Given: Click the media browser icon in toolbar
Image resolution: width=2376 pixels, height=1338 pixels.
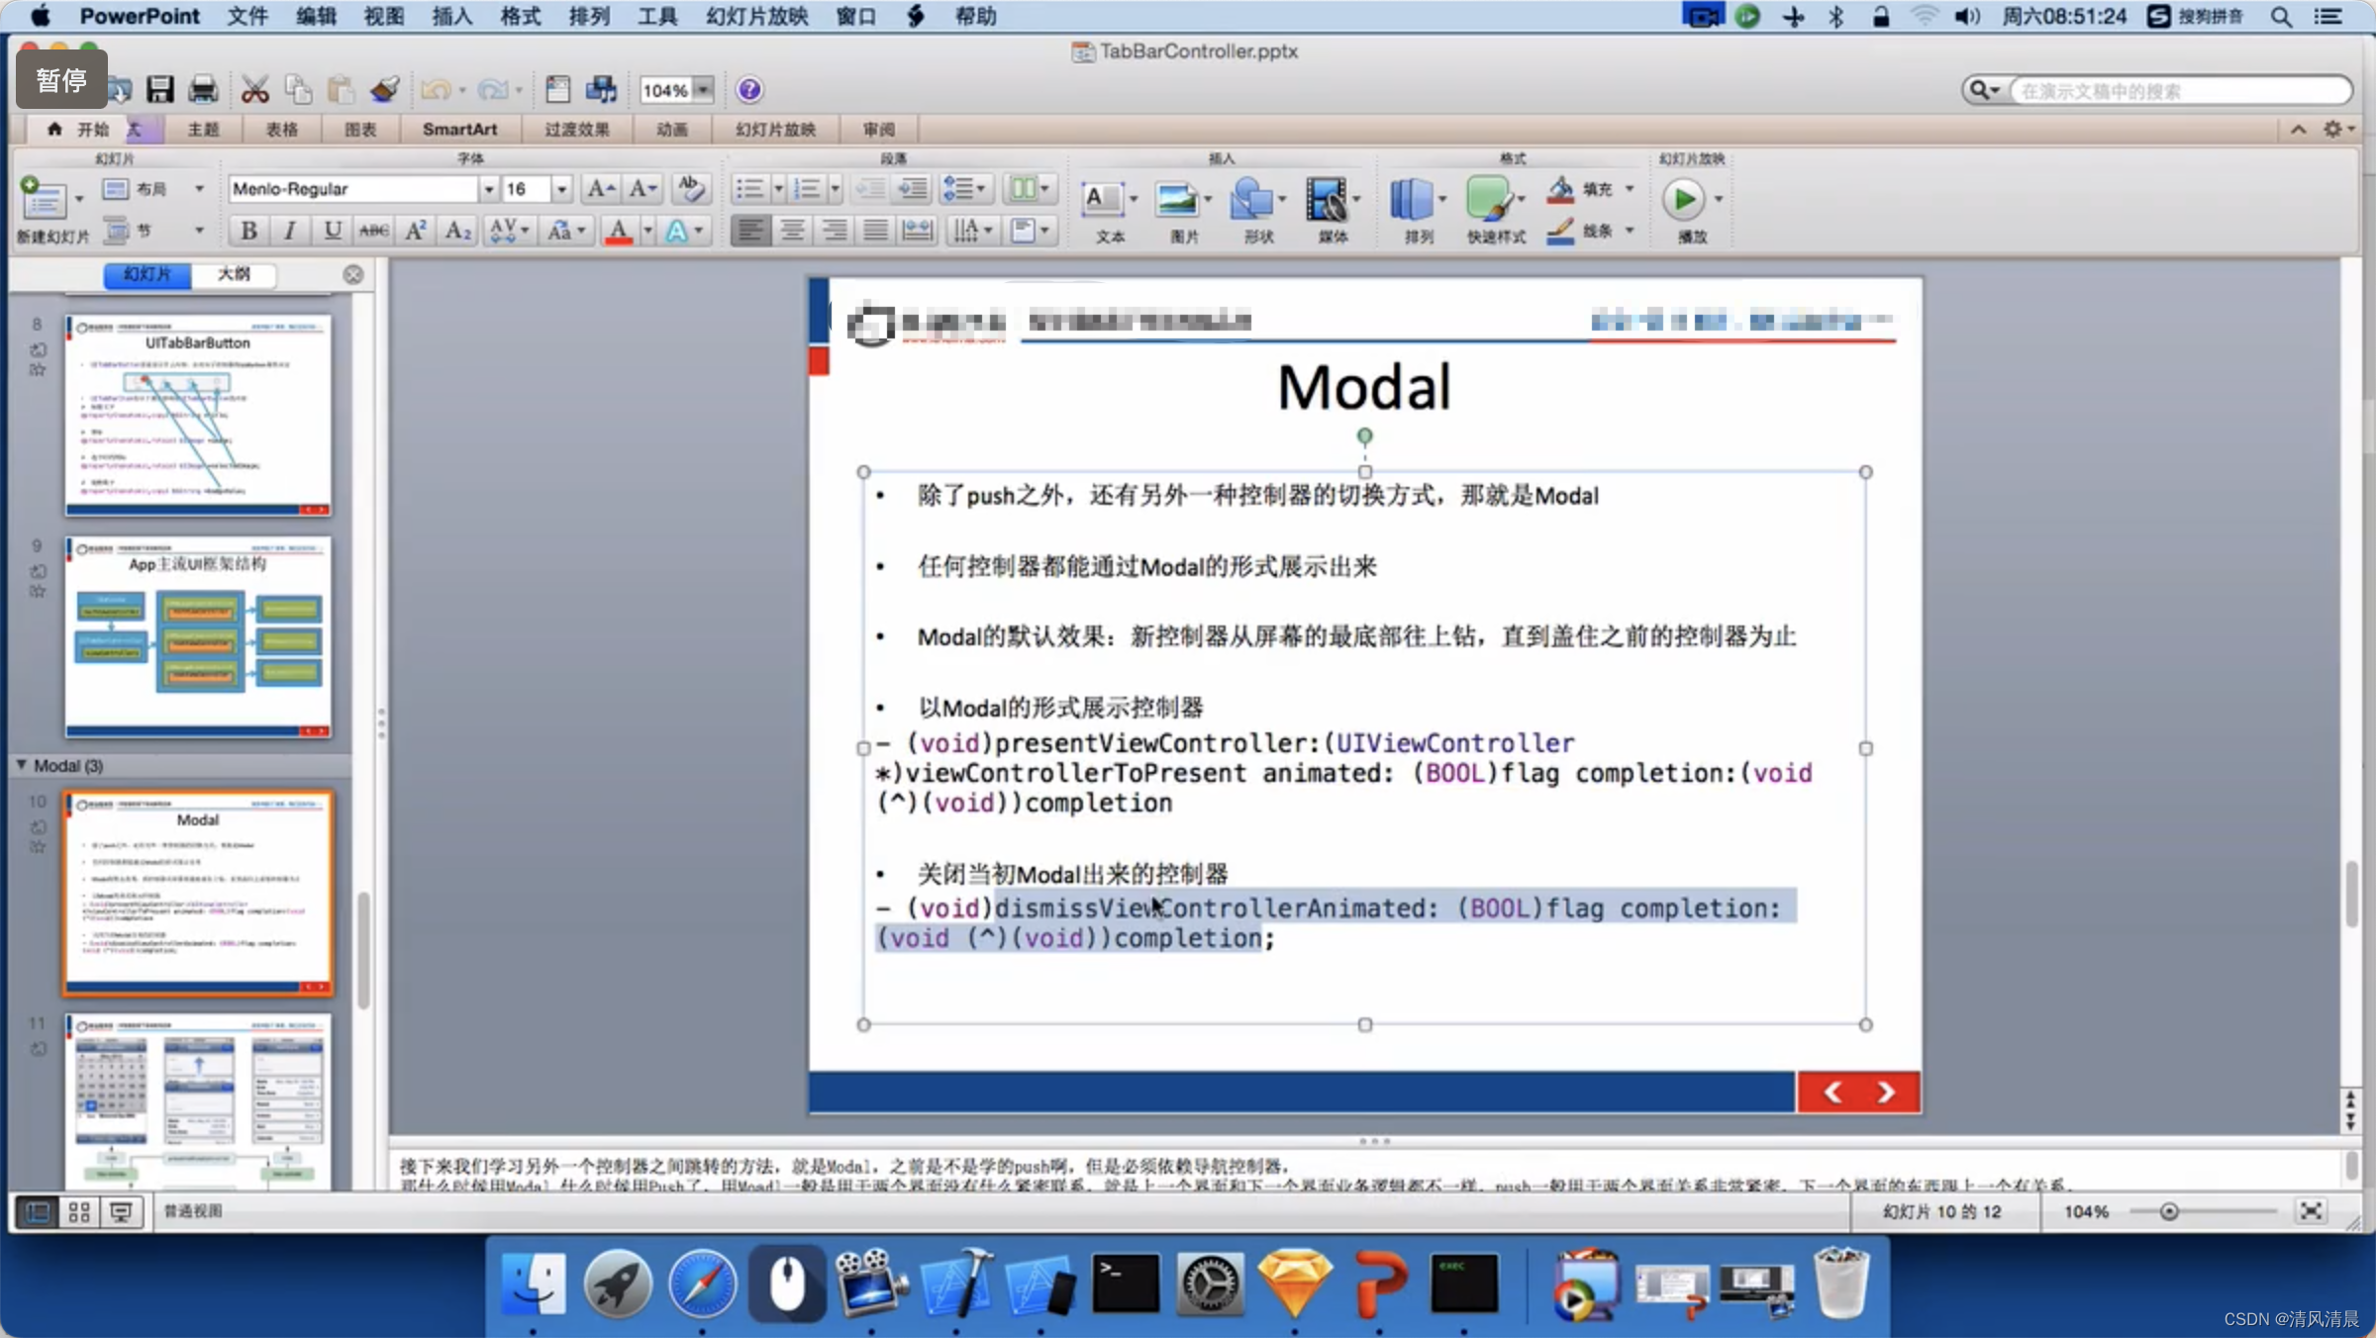Looking at the screenshot, I should pyautogui.click(x=601, y=90).
